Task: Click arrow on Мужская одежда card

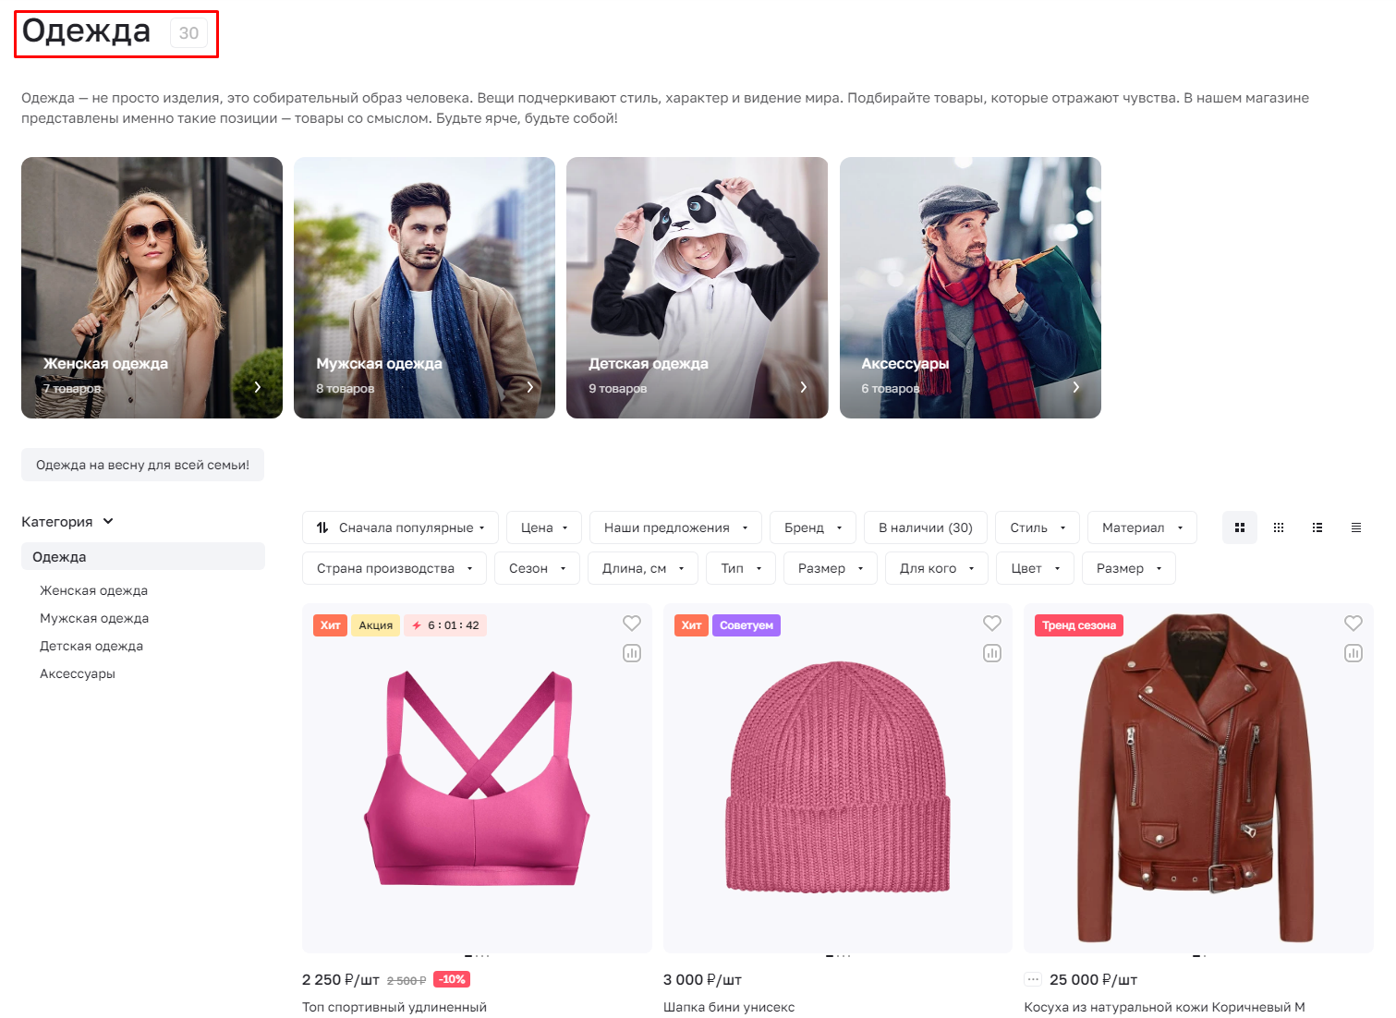Action: pos(530,387)
